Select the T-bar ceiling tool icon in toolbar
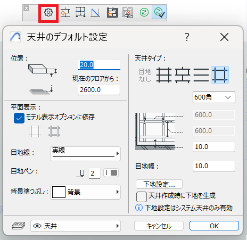The image size is (247, 240). (x=65, y=13)
